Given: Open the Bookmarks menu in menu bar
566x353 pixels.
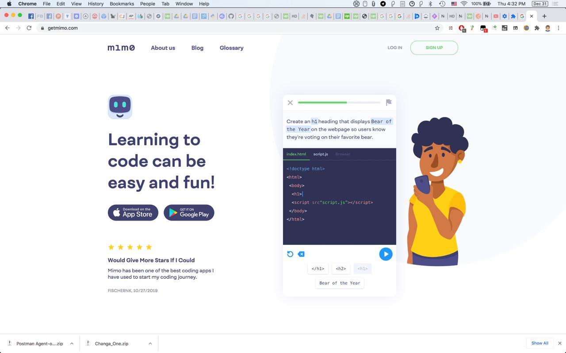Looking at the screenshot, I should pyautogui.click(x=122, y=4).
